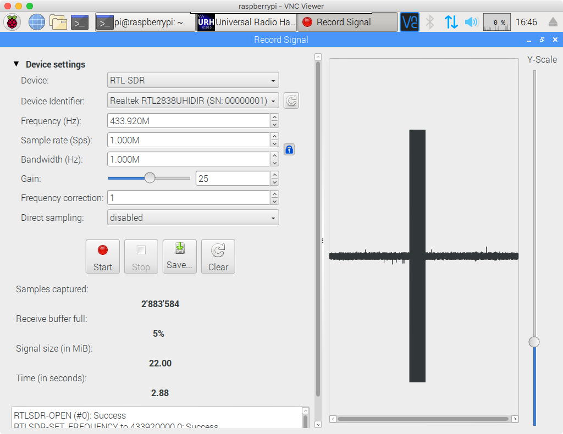563x434 pixels.
Task: Refresh the device identifier list
Action: [291, 101]
